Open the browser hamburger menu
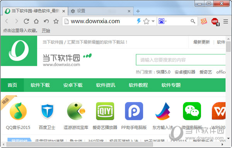 (x=226, y=21)
